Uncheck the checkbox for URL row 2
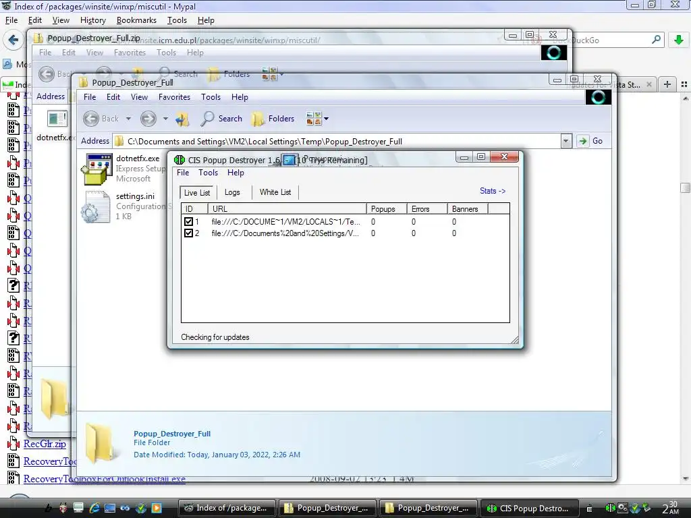The image size is (691, 518). pyautogui.click(x=189, y=233)
